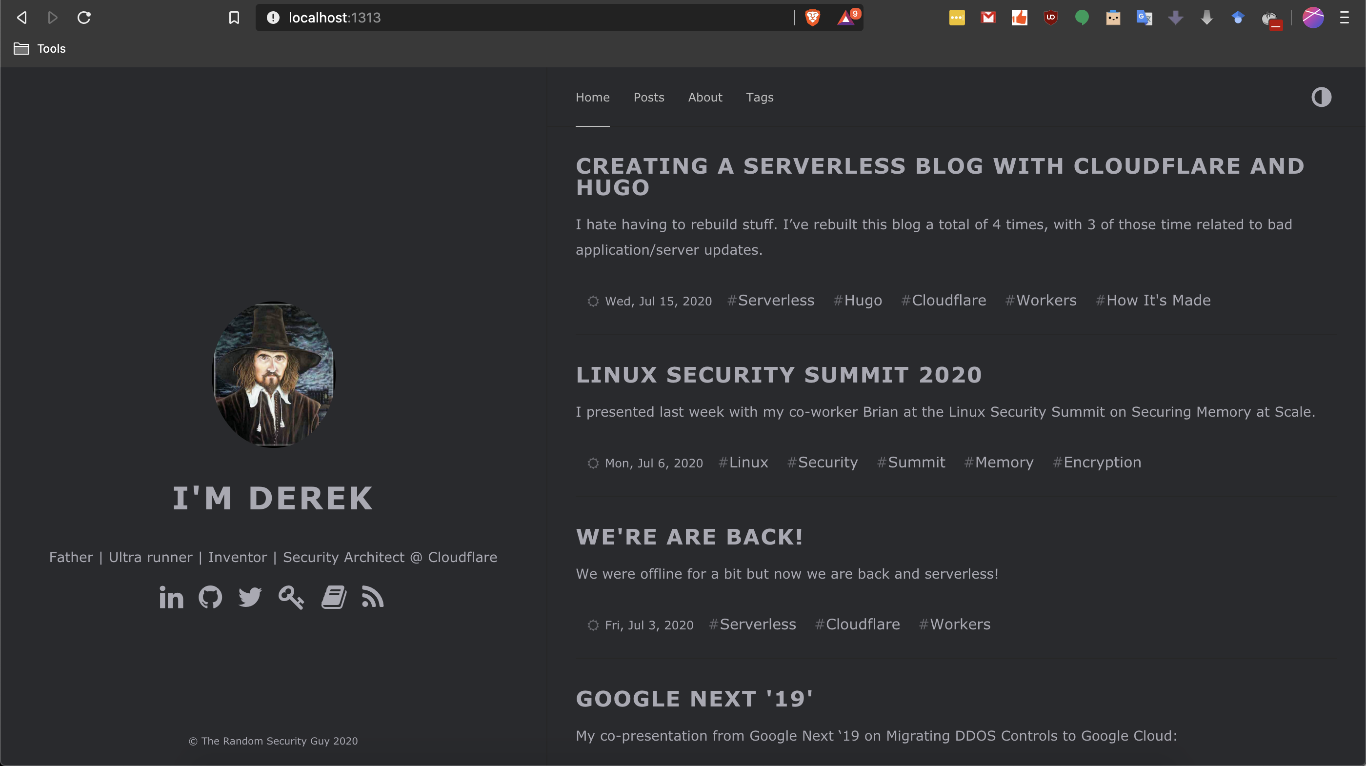Viewport: 1366px width, 766px height.
Task: Open the clipboard face extension icon
Action: click(1113, 18)
